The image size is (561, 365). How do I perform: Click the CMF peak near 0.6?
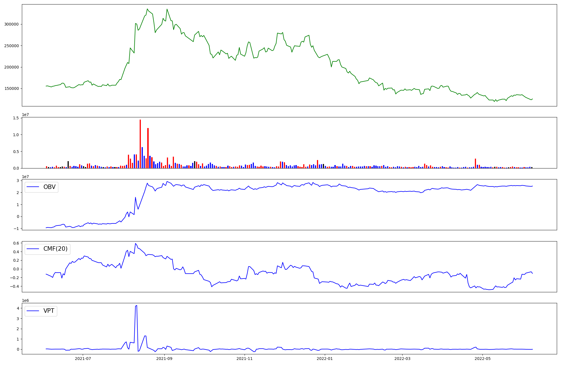tap(135, 243)
